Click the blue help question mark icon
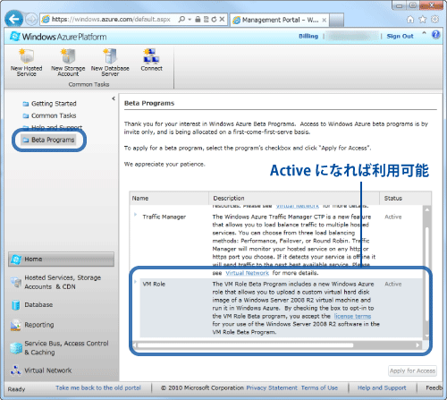This screenshot has height=400, width=447. click(x=435, y=35)
